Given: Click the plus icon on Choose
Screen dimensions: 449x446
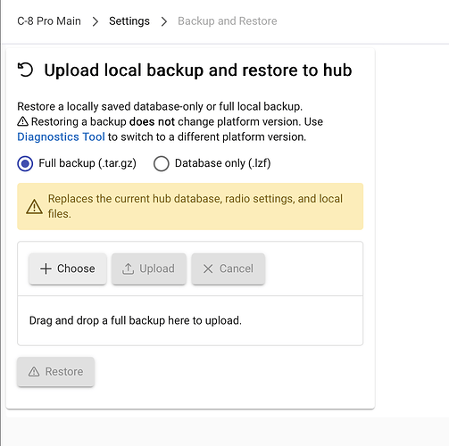Looking at the screenshot, I should point(46,268).
